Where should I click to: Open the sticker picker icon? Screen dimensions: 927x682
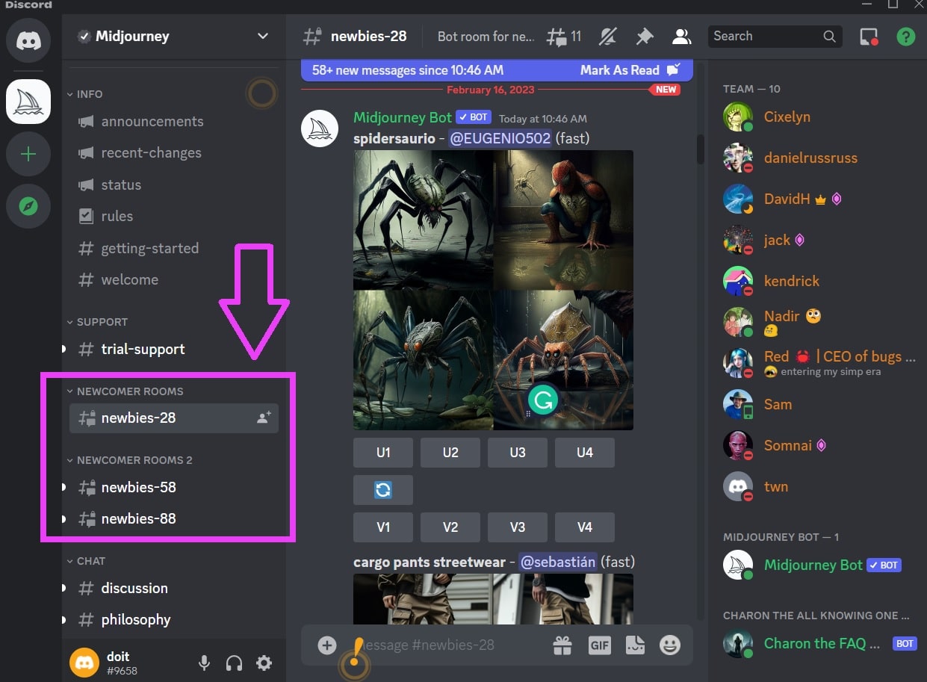635,645
